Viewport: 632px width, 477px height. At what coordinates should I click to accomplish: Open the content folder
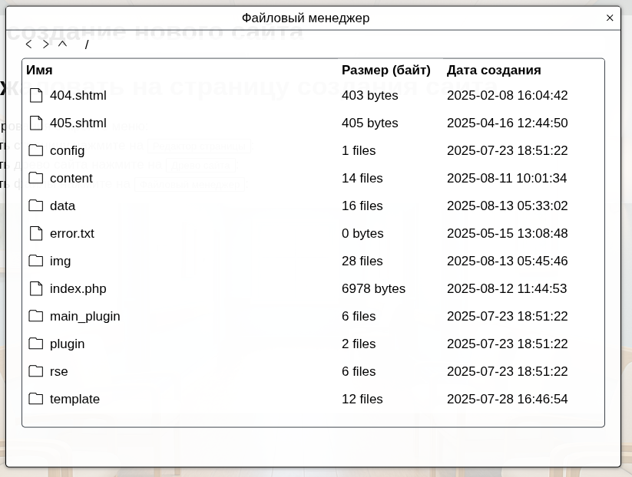point(71,178)
